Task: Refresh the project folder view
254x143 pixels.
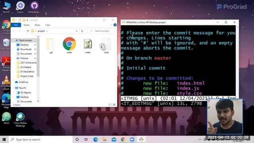Action: point(82,31)
